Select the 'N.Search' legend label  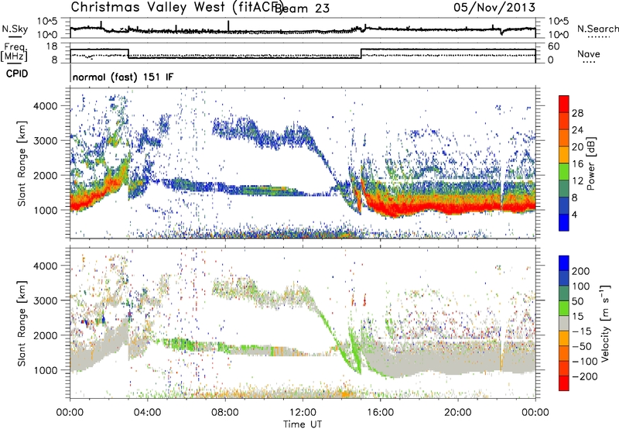point(597,29)
